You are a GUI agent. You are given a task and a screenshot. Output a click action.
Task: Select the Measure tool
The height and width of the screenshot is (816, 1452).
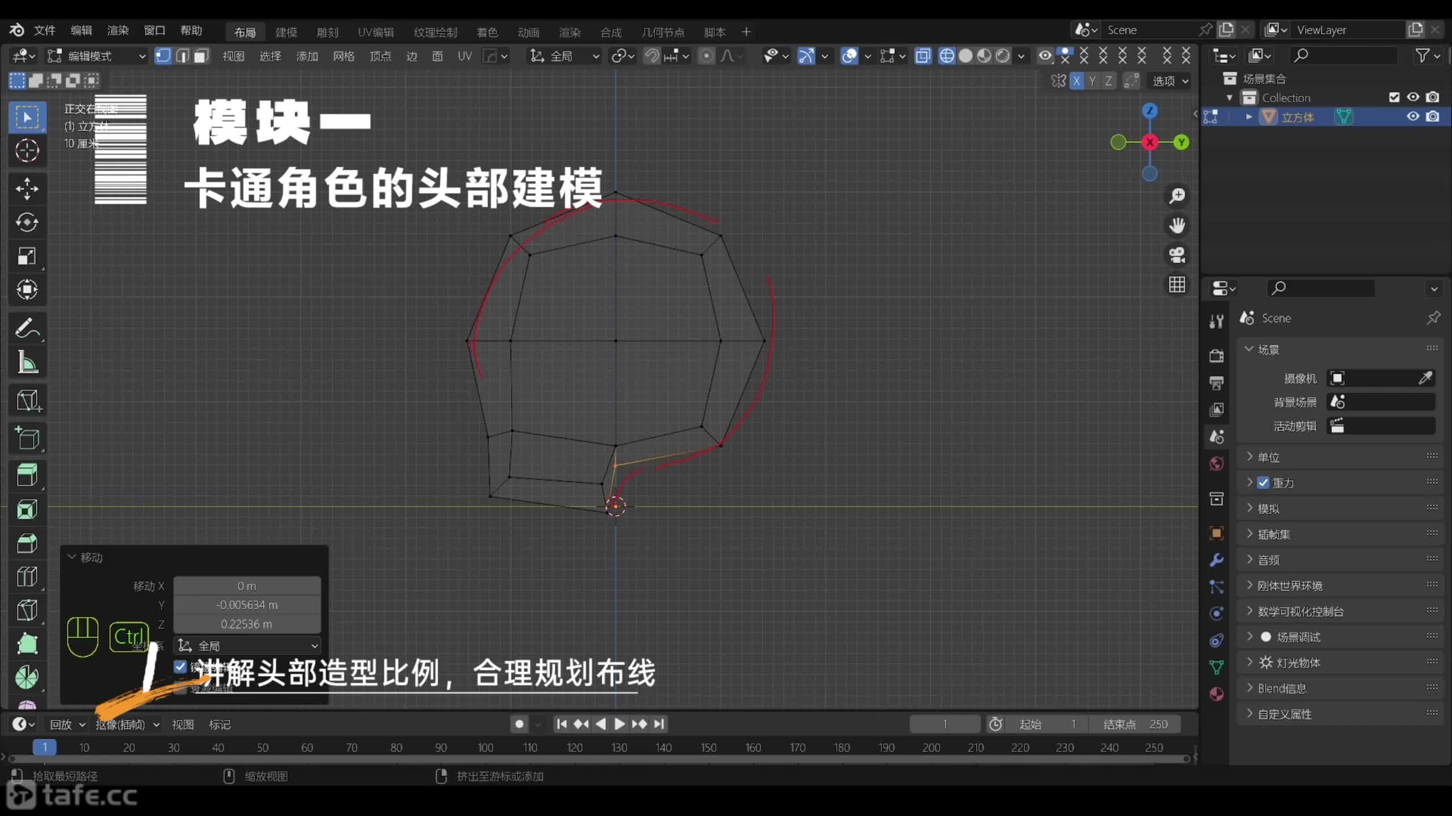(x=27, y=362)
